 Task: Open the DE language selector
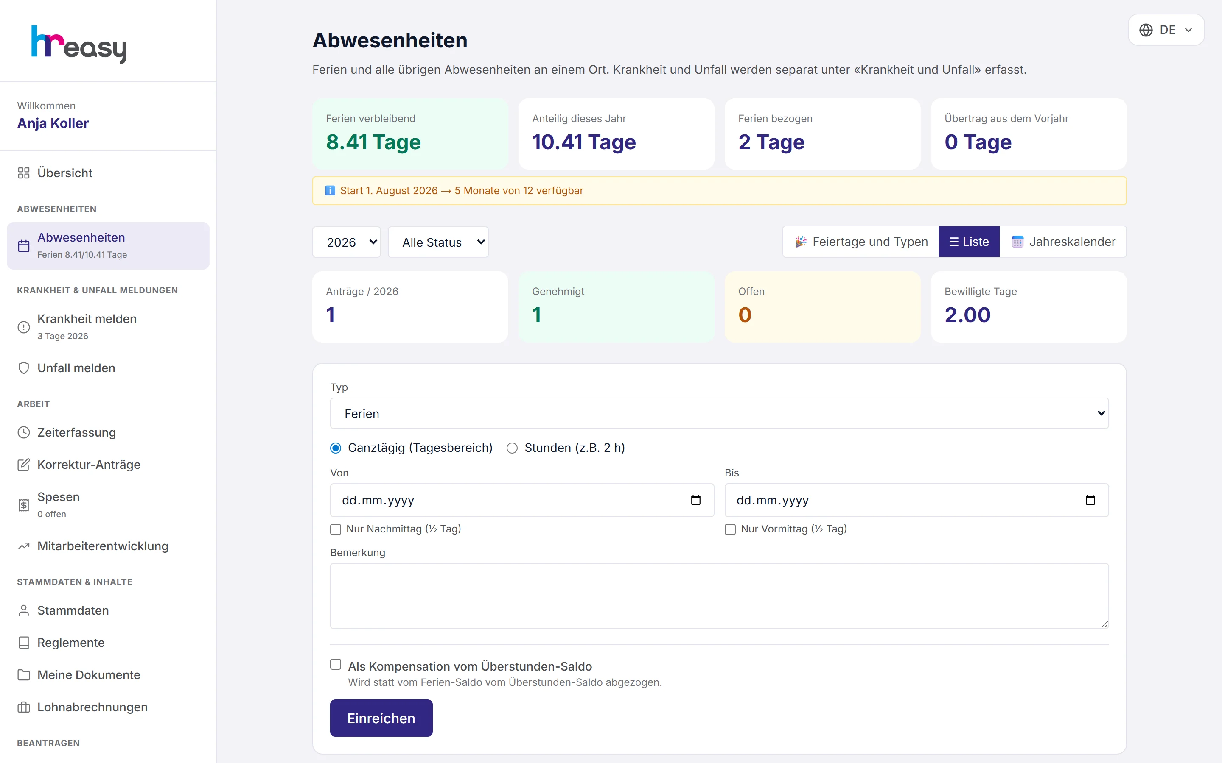[1166, 30]
